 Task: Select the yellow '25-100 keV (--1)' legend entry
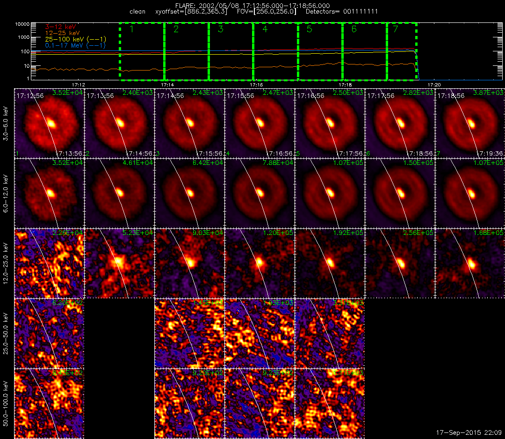pos(75,39)
